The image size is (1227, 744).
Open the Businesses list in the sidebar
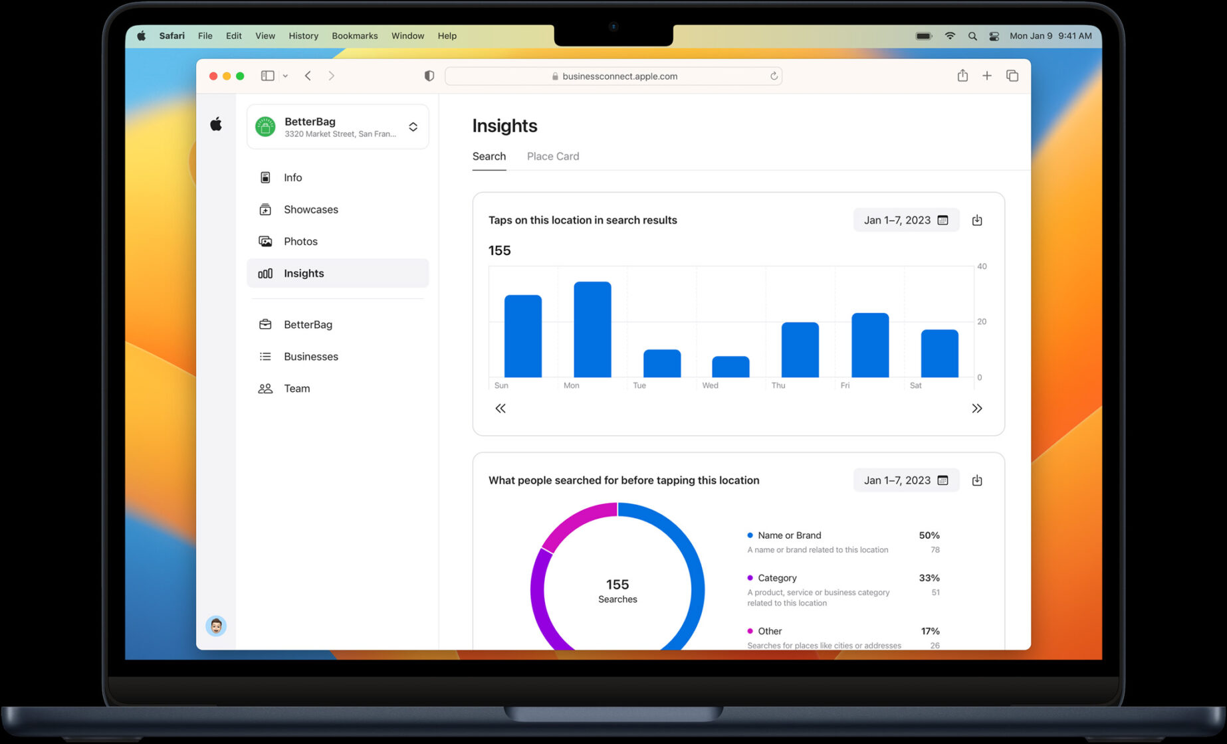click(x=311, y=356)
